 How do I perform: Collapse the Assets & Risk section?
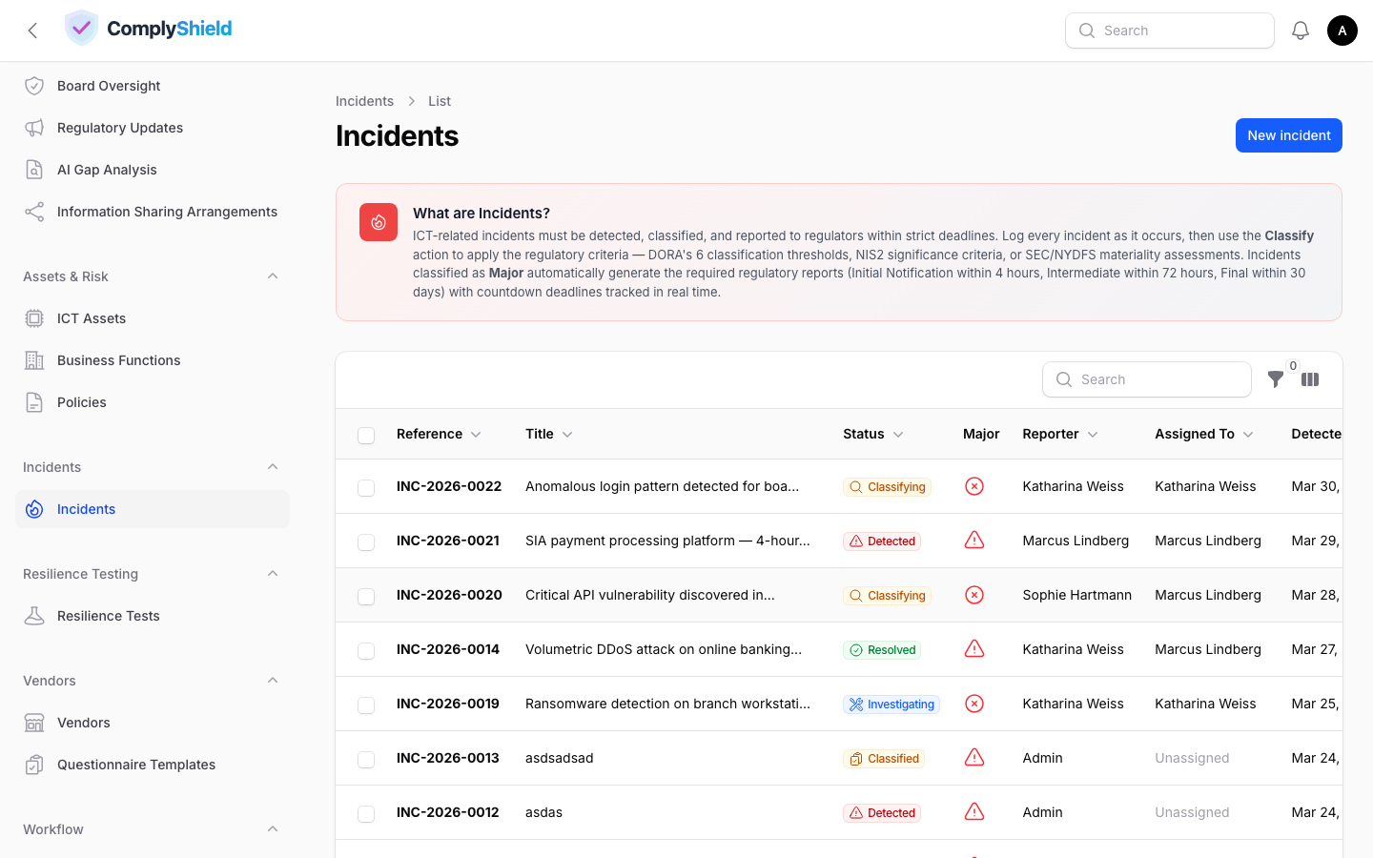[273, 276]
